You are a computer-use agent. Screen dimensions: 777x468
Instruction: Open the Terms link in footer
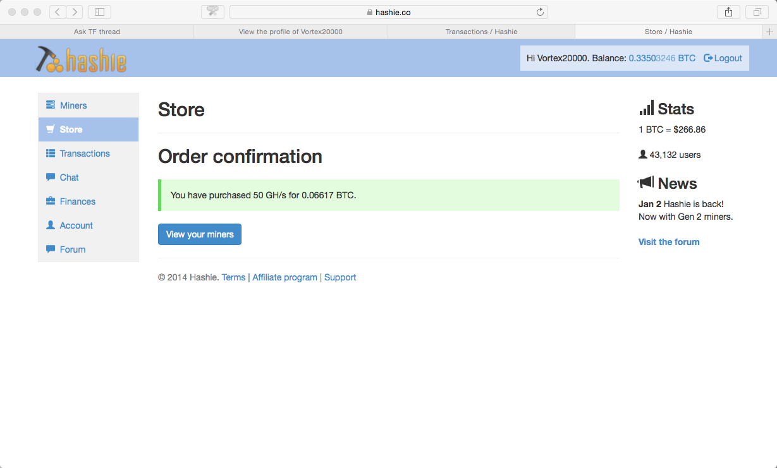point(233,277)
